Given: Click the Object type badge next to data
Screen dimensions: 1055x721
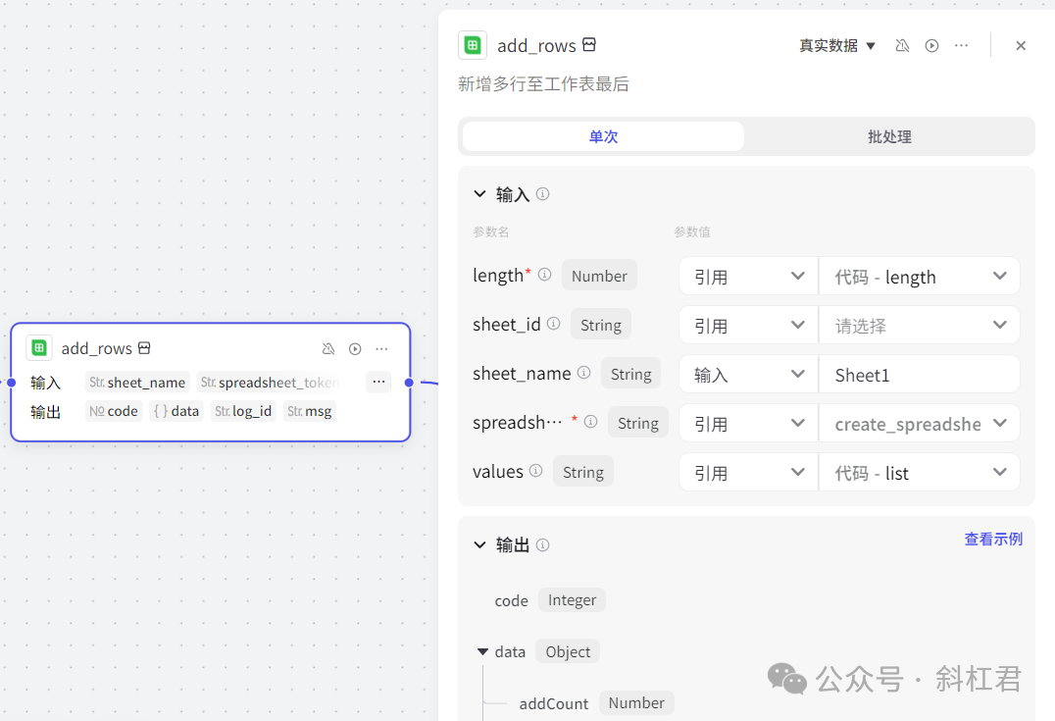Looking at the screenshot, I should [568, 651].
